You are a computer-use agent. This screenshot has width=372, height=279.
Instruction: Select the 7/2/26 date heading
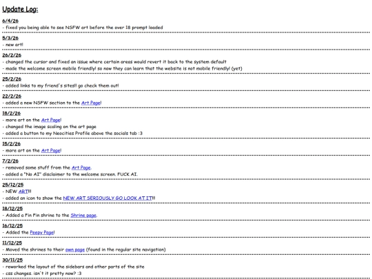(10, 161)
